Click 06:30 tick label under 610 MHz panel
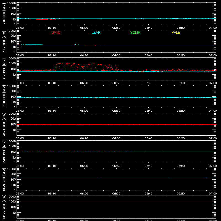 116,83
